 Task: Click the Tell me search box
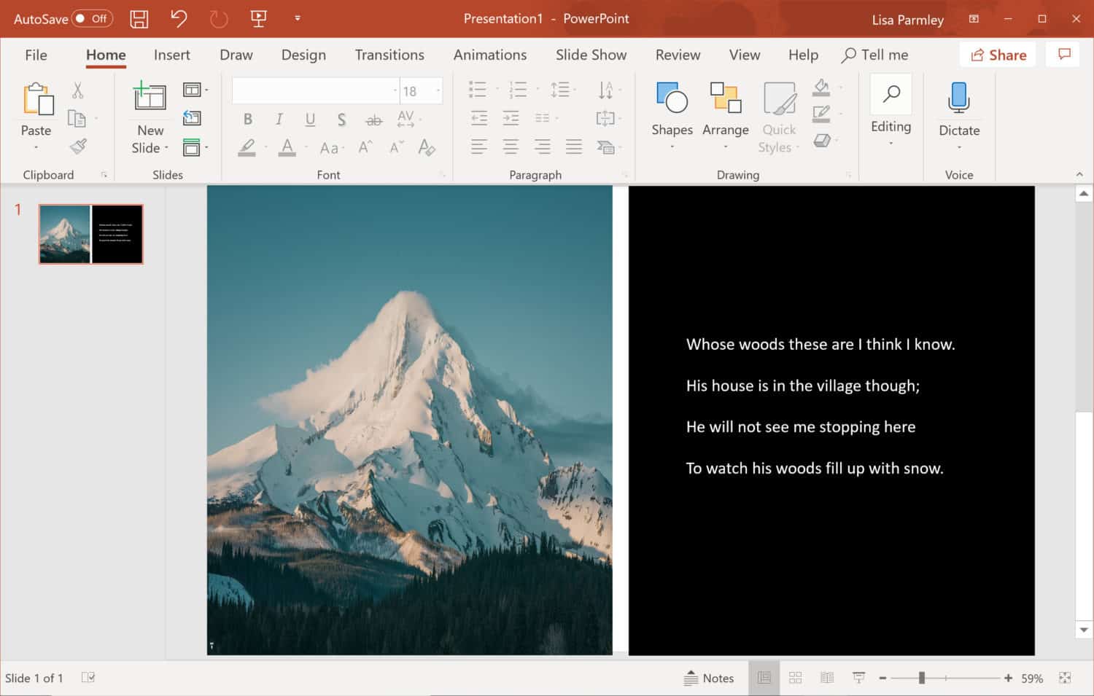point(875,55)
